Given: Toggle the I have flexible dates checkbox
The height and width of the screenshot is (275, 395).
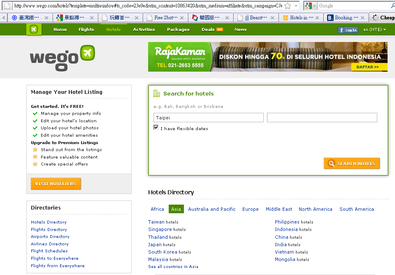Looking at the screenshot, I should (x=156, y=127).
